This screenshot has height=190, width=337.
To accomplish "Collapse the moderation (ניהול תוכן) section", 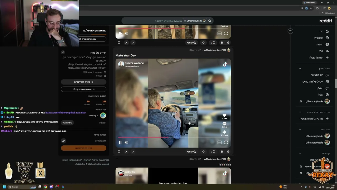I will point(300,68).
